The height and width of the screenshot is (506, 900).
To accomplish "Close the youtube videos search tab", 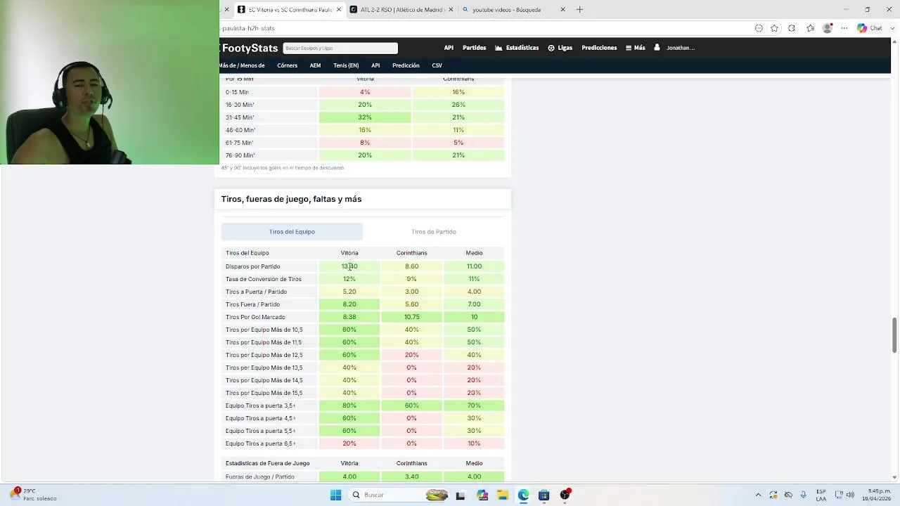I will (562, 10).
